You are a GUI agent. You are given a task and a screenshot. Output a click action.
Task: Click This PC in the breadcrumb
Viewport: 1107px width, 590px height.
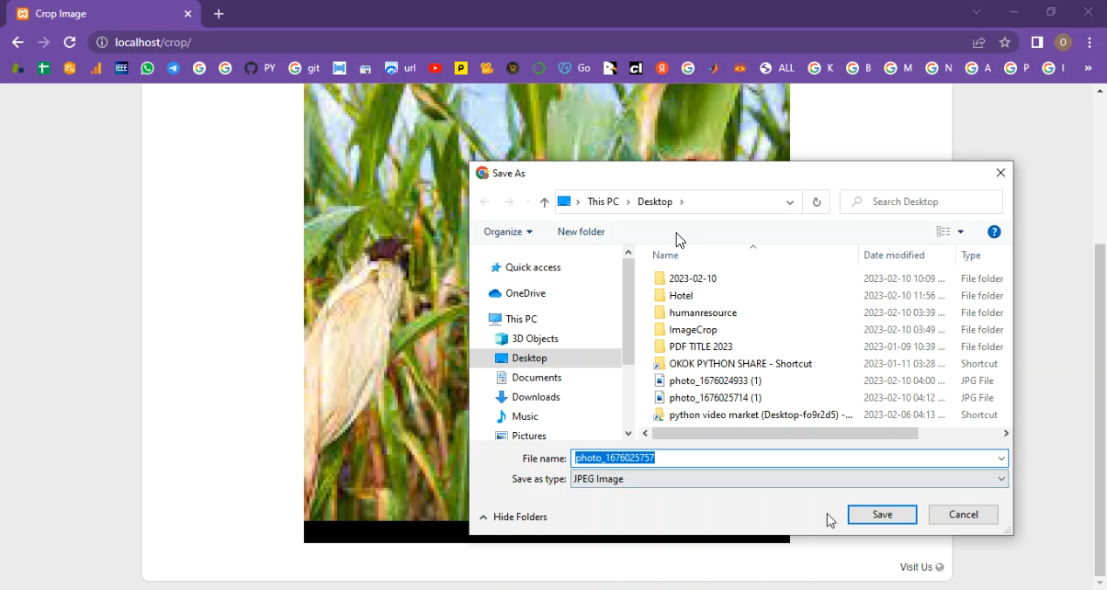(602, 202)
